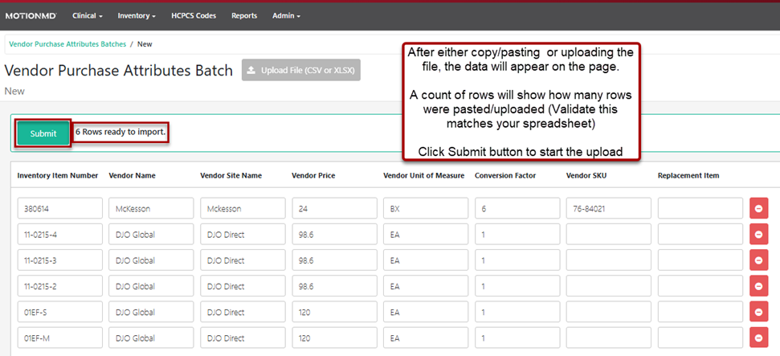Edit Vendor Price field for item 11-0215-4
780x356 pixels.
click(x=334, y=235)
